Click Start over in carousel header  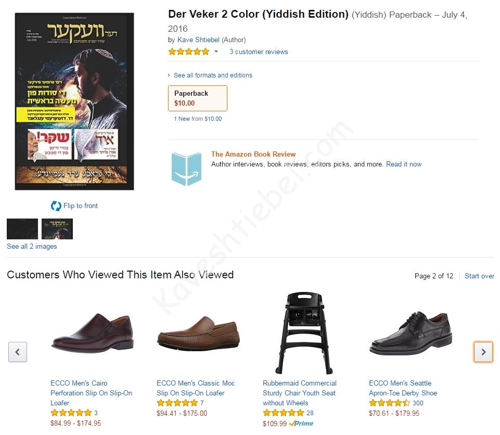[479, 276]
